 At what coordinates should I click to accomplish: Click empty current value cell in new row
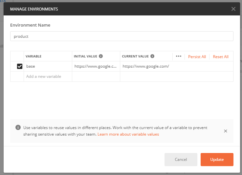(176, 77)
